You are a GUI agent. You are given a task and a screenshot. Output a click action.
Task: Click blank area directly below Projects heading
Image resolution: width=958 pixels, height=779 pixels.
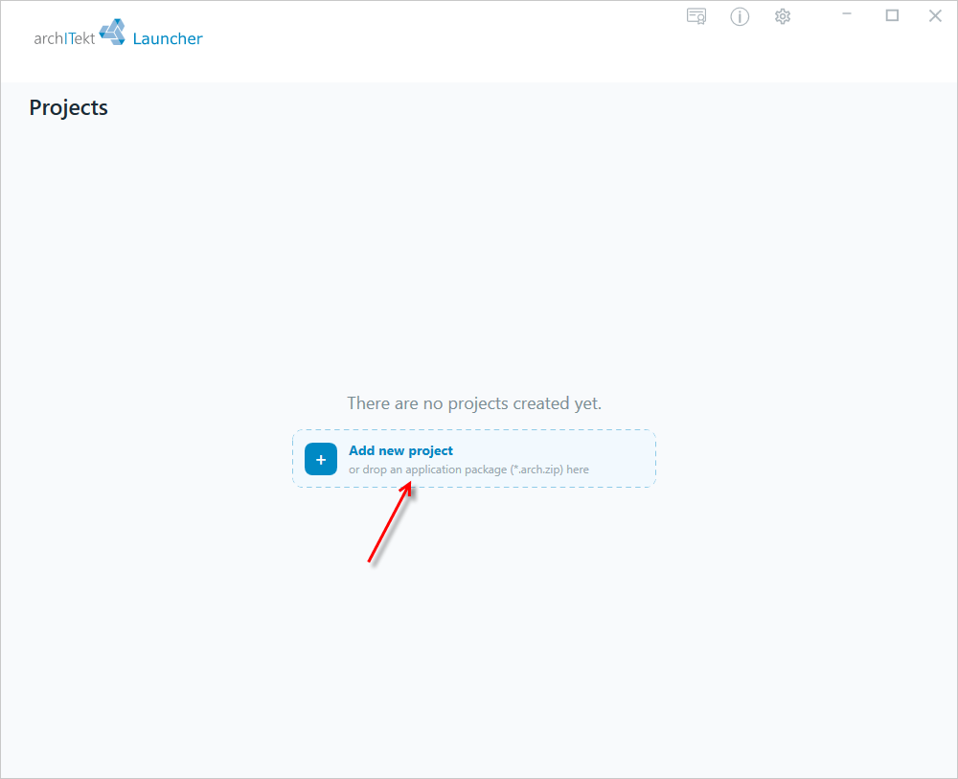coord(68,183)
